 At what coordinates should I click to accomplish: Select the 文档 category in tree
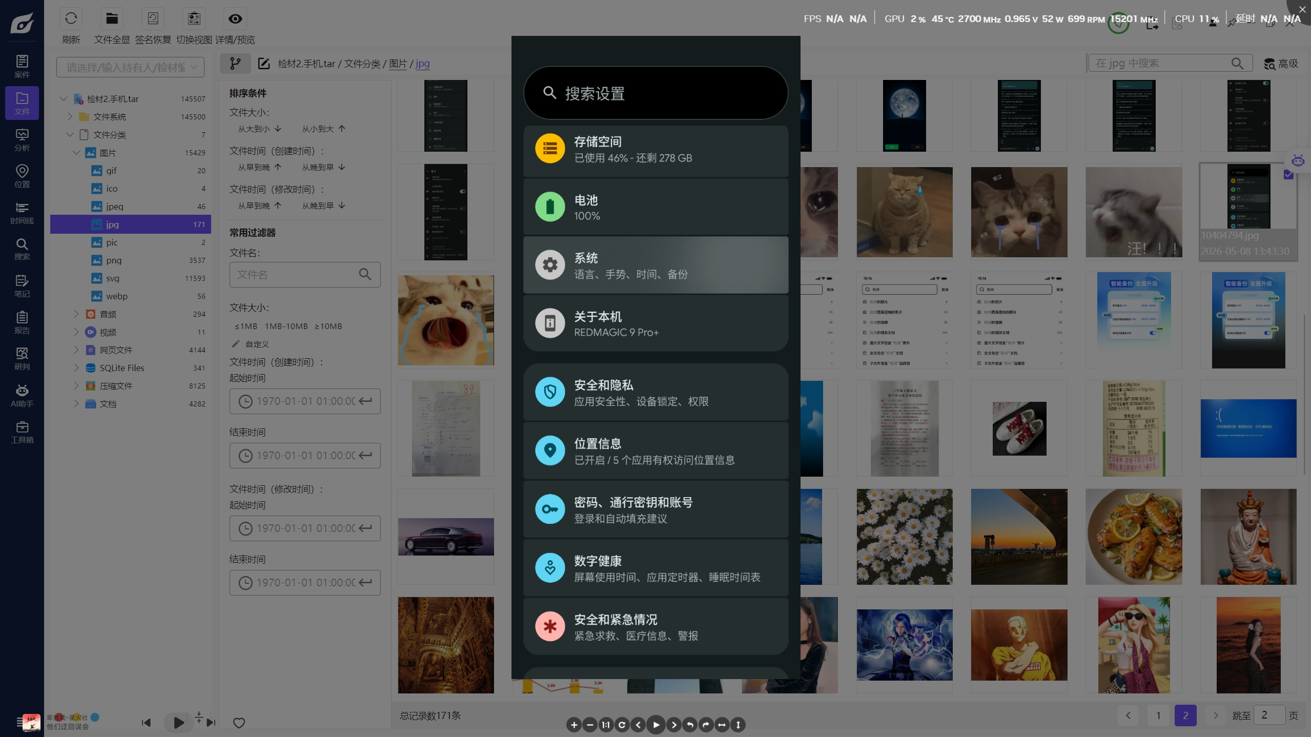[x=131, y=404]
